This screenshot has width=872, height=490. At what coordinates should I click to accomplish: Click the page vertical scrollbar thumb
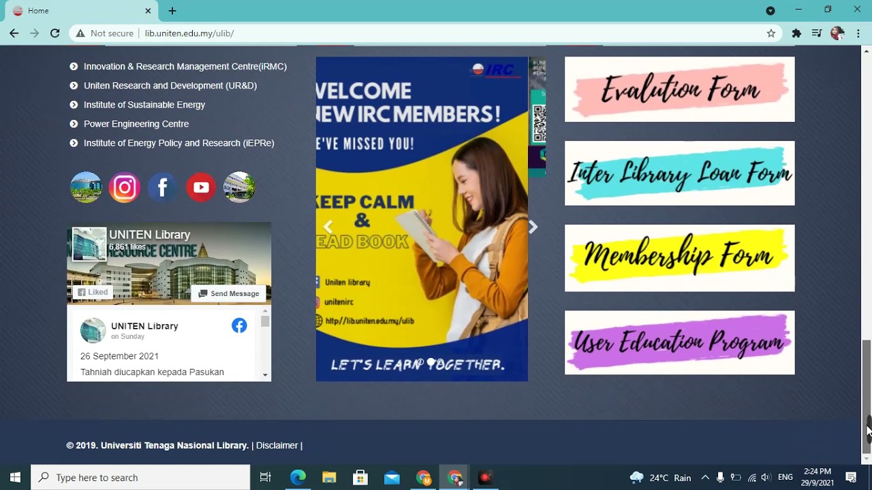coord(867,396)
